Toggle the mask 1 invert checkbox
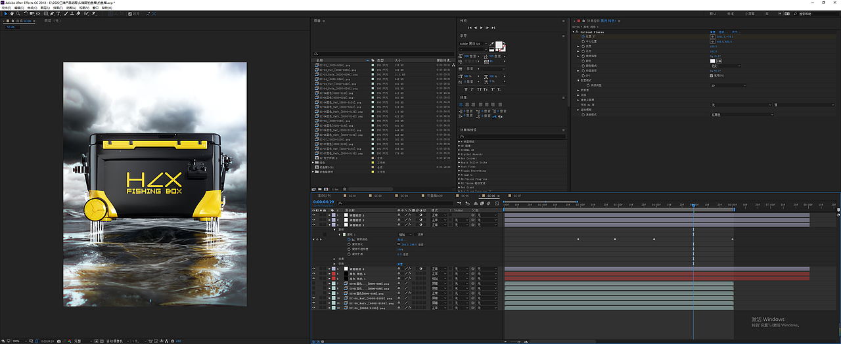This screenshot has height=344, width=841. point(415,234)
